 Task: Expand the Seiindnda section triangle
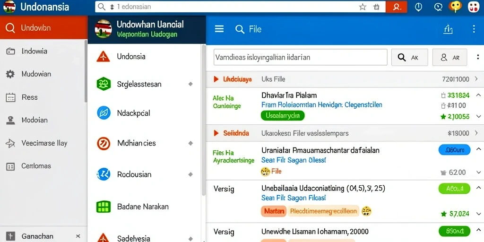click(216, 133)
